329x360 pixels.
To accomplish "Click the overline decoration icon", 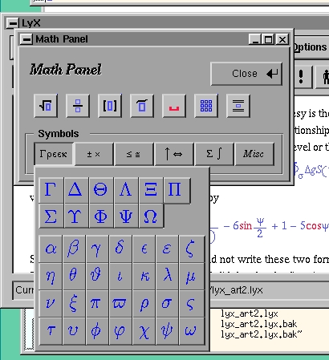I will coord(142,106).
